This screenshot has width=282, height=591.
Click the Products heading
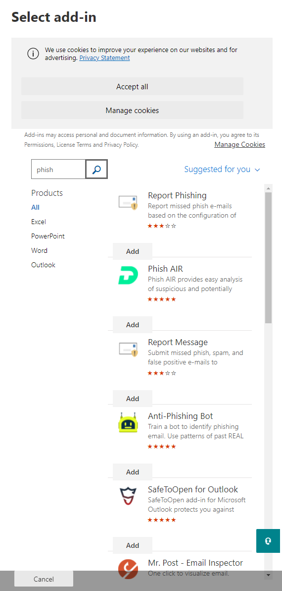click(x=47, y=193)
